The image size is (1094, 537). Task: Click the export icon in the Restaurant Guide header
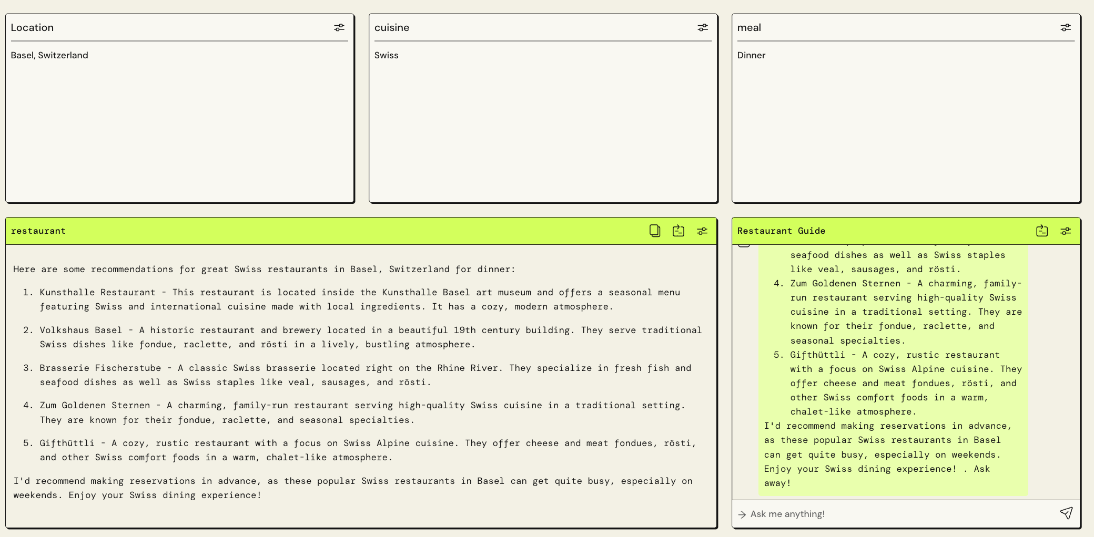(x=1042, y=231)
